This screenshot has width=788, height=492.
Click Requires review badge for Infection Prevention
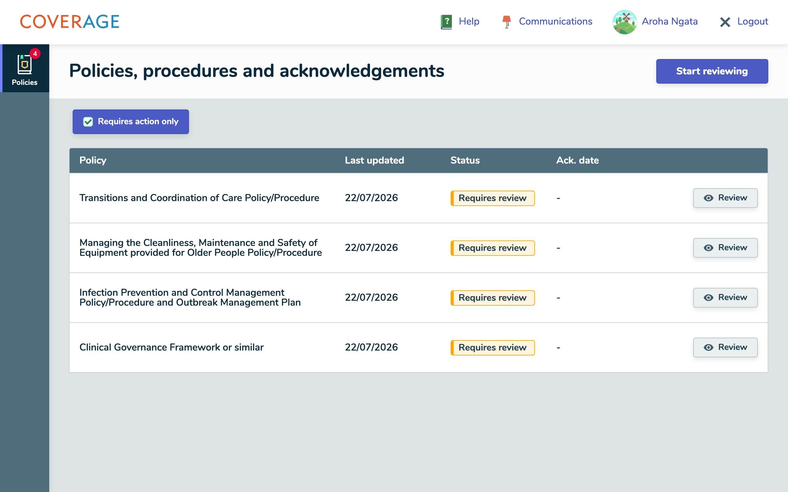coord(492,298)
